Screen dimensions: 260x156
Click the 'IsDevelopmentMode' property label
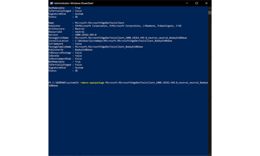(x=60, y=59)
